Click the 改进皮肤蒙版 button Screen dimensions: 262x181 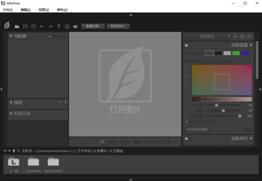pyautogui.click(x=197, y=129)
